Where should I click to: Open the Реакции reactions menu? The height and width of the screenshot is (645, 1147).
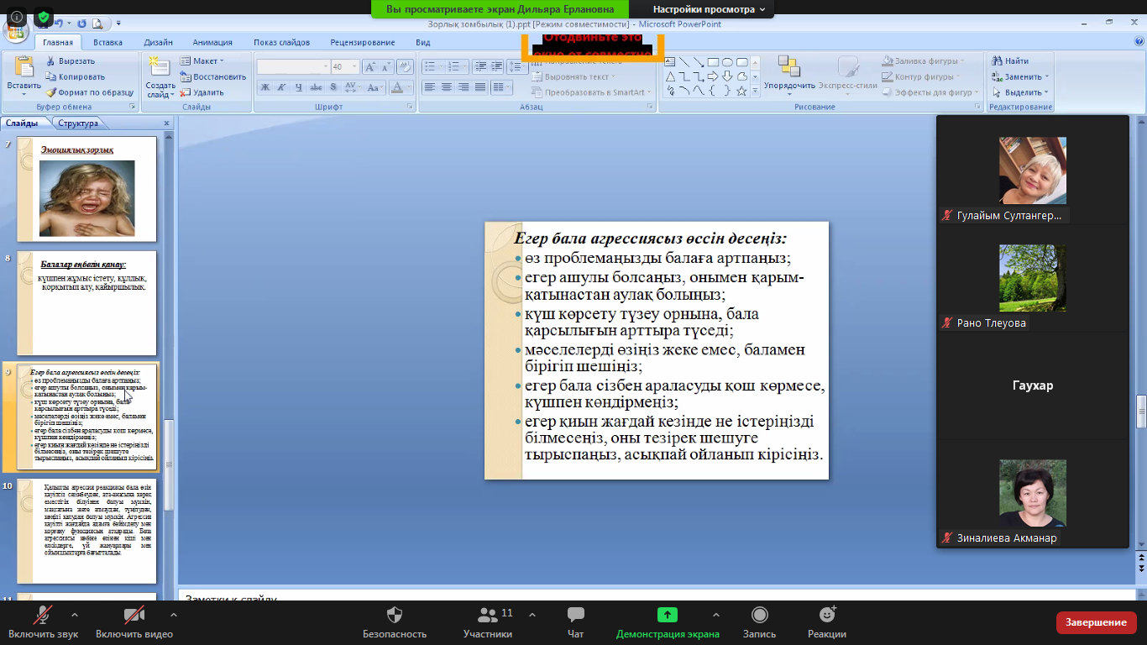point(826,616)
